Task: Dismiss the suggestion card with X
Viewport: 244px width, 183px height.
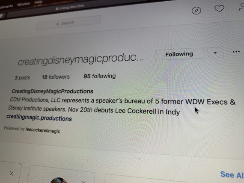Action: 12,173
